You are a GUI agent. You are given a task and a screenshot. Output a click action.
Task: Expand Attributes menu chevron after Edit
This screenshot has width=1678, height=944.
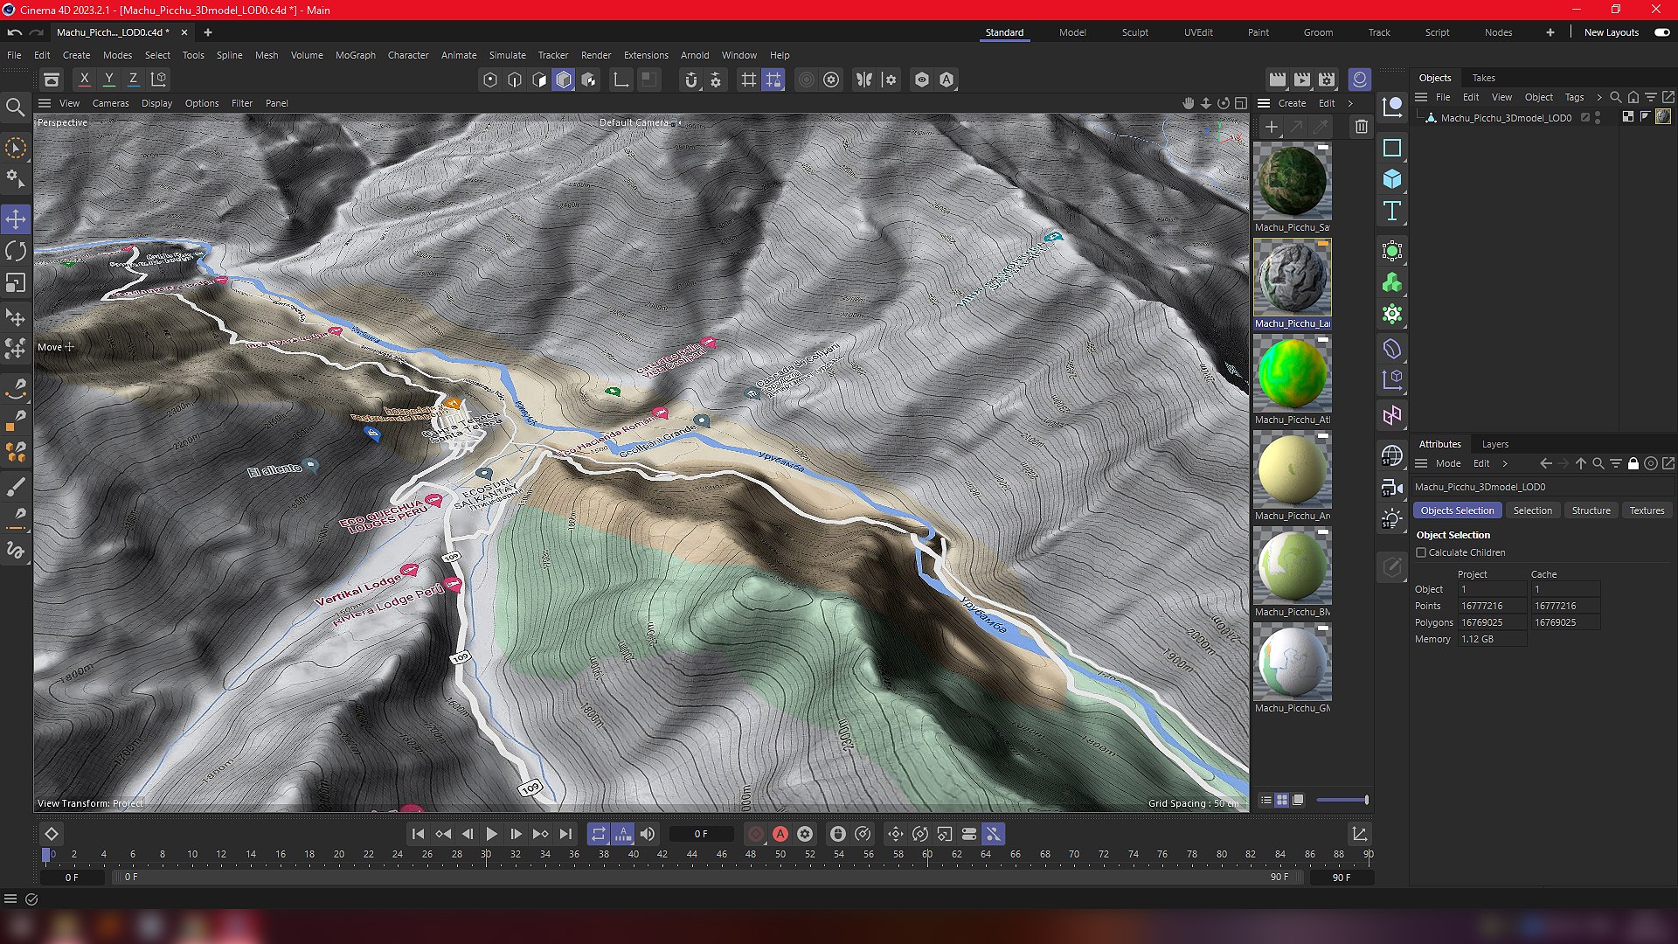(1505, 463)
